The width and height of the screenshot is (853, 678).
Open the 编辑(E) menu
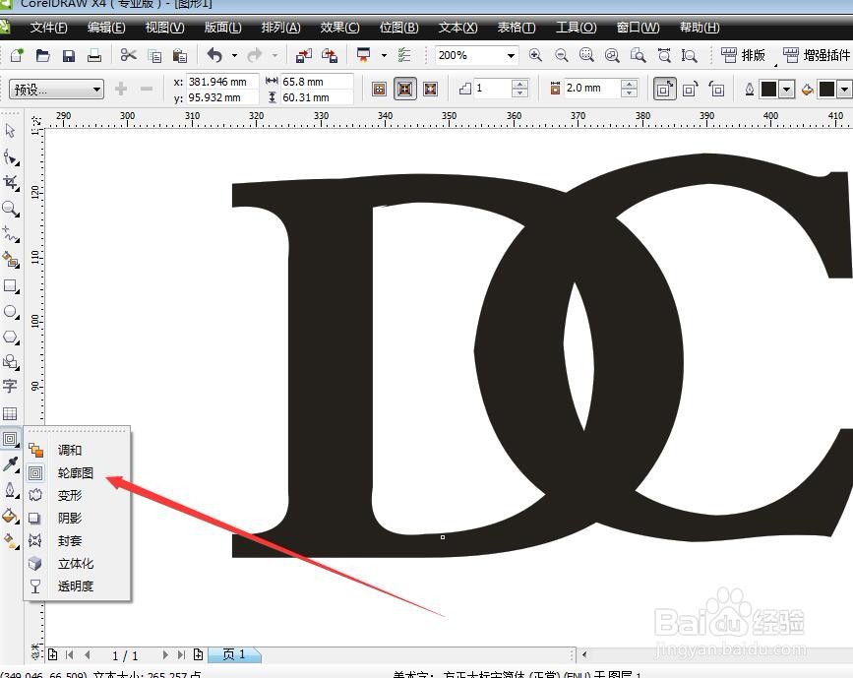(x=106, y=28)
